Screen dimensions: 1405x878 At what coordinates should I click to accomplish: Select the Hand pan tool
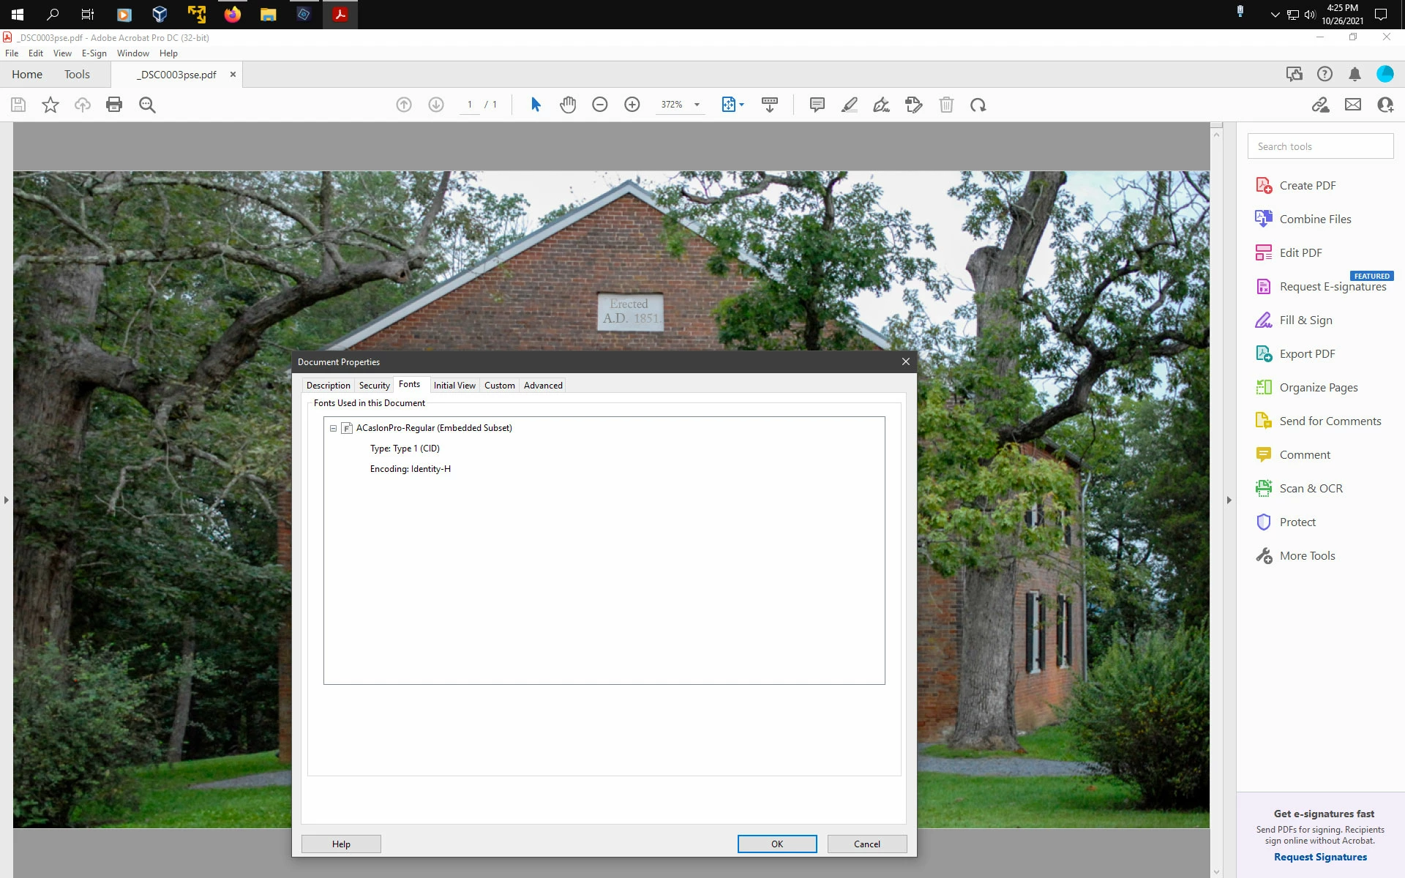(568, 105)
